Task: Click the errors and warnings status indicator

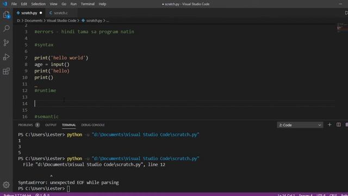Action: [x=42, y=195]
